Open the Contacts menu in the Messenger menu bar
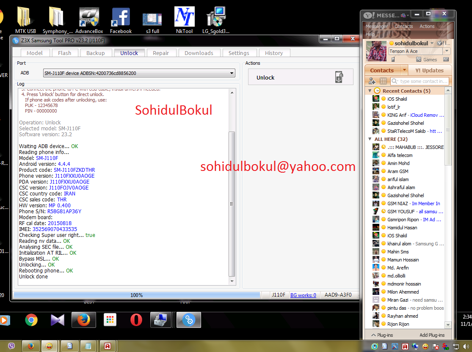 pos(404,26)
